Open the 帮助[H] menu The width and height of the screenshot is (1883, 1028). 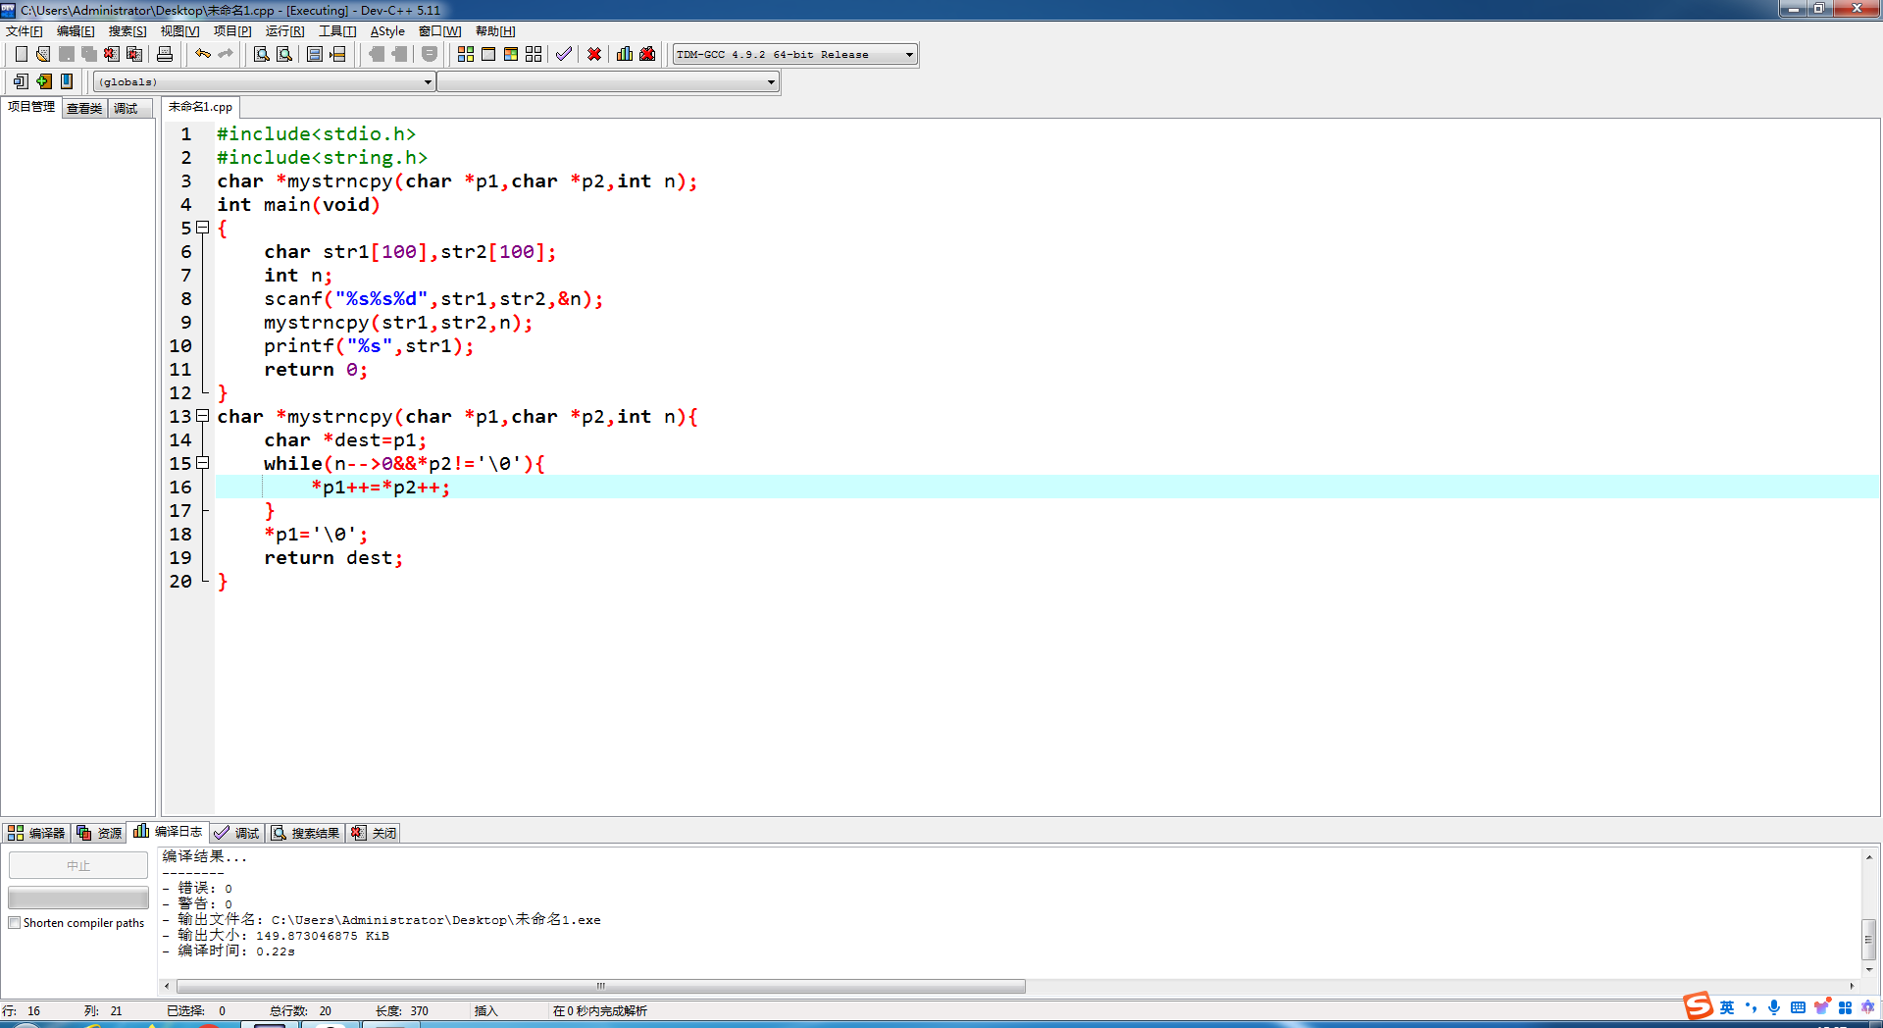495,31
